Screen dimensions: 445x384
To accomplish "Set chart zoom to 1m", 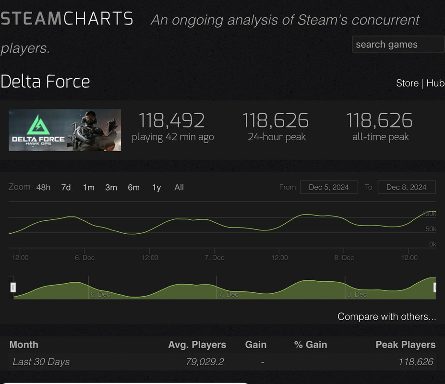I will tap(88, 187).
